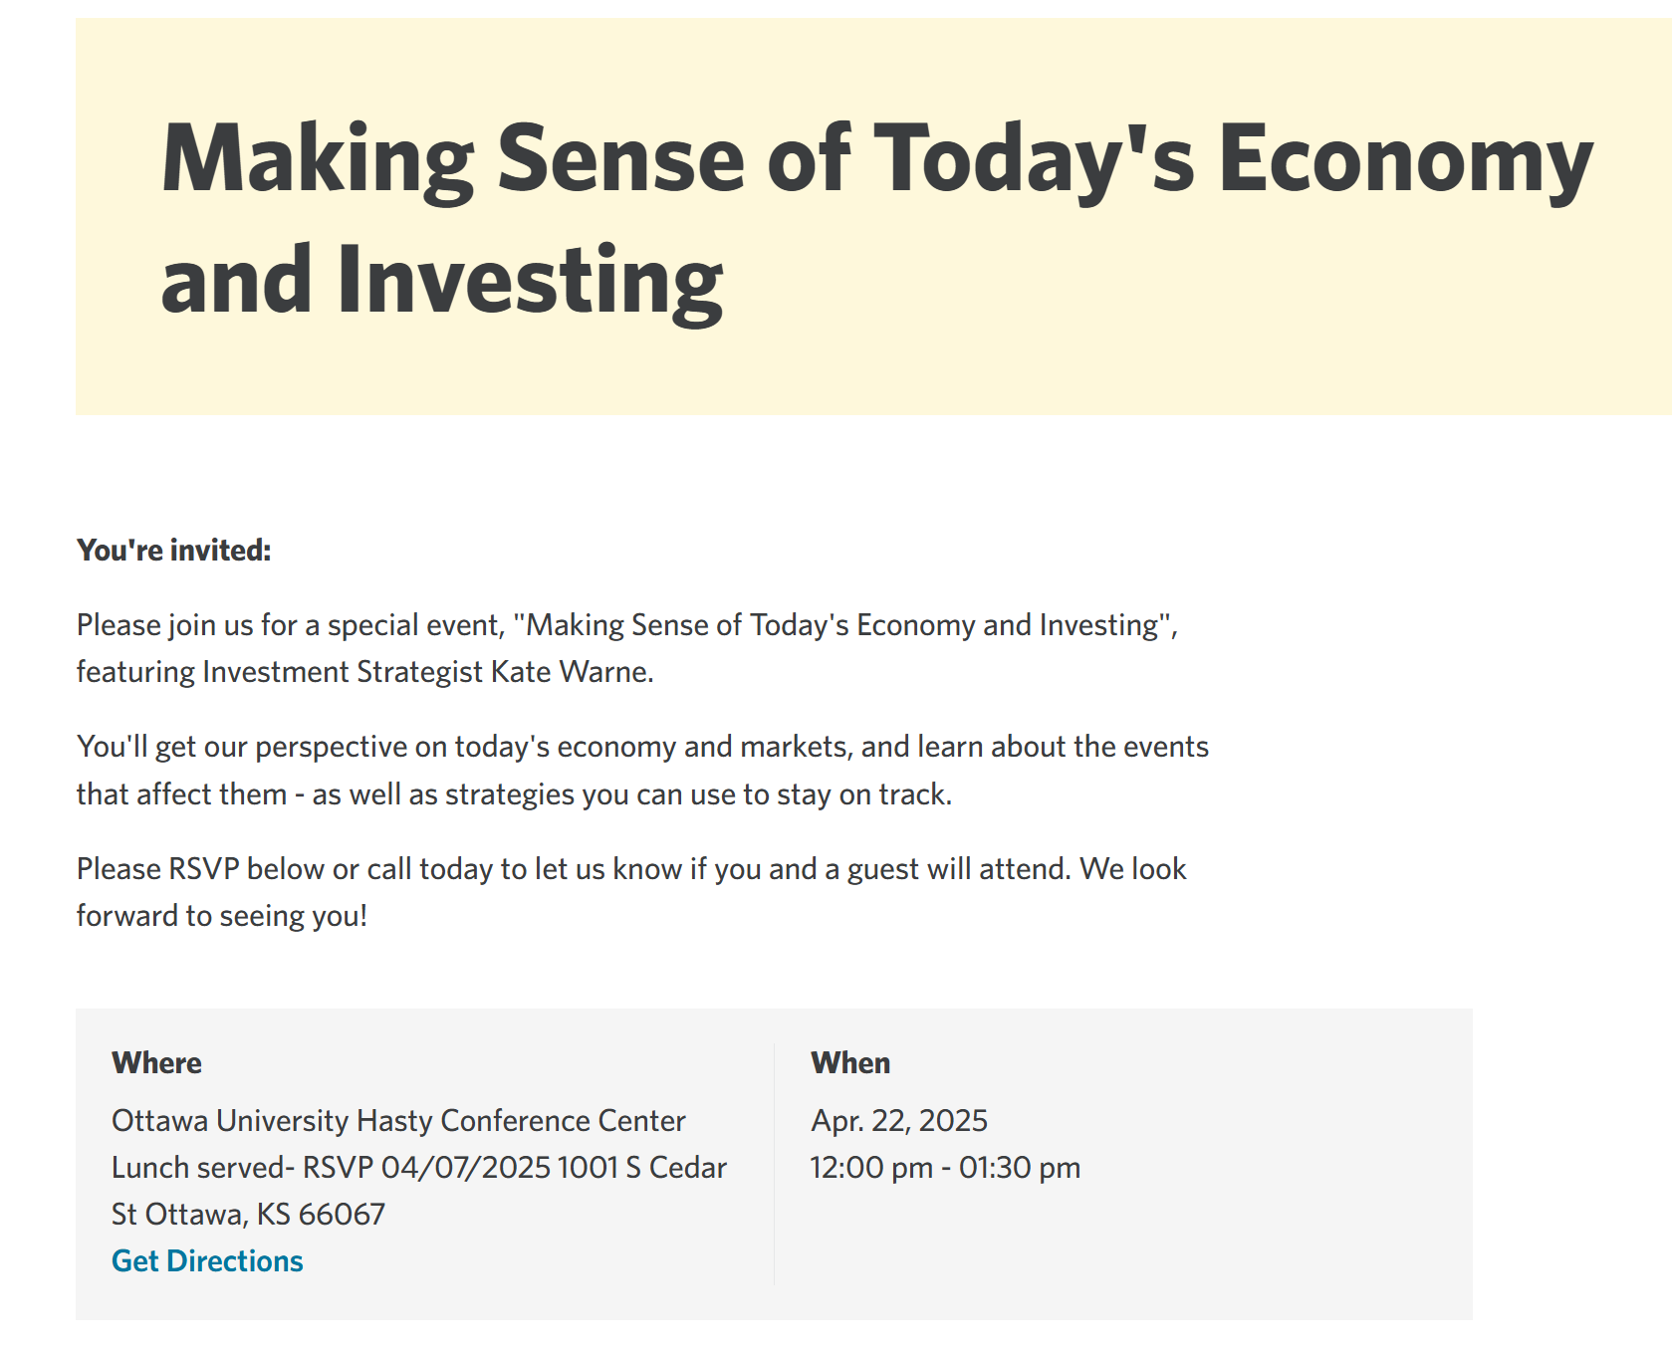1672x1354 pixels.
Task: Click the "1001 S Cedar" address text
Action: pos(642,1168)
